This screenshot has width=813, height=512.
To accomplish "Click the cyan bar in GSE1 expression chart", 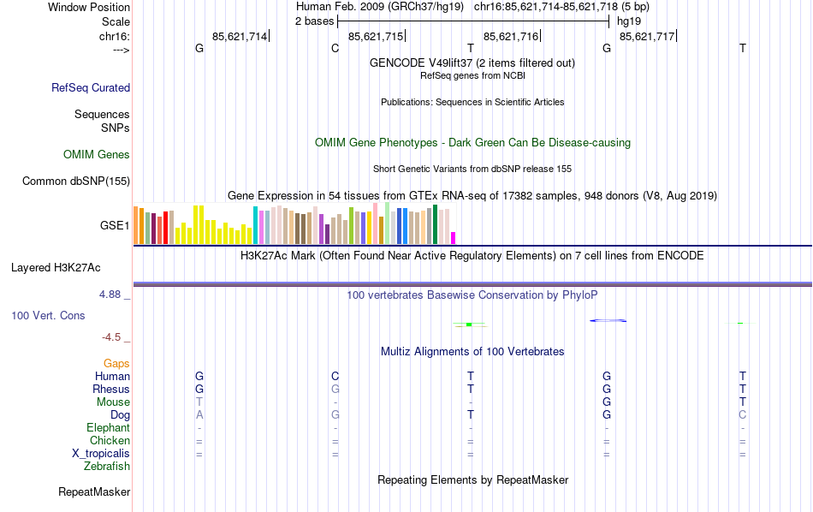I will click(x=256, y=225).
